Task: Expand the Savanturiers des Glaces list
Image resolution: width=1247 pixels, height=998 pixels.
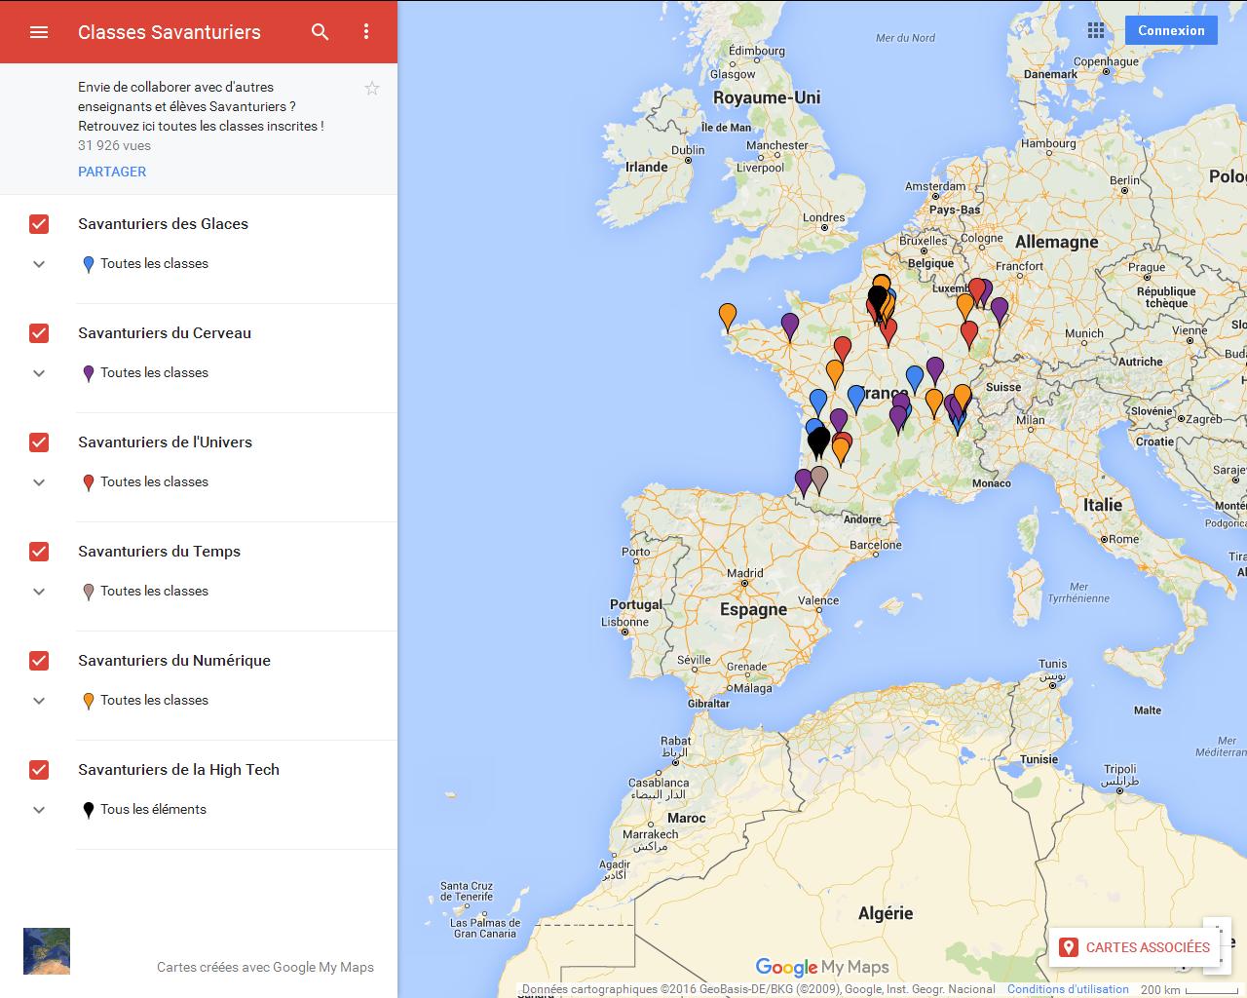Action: pos(39,264)
